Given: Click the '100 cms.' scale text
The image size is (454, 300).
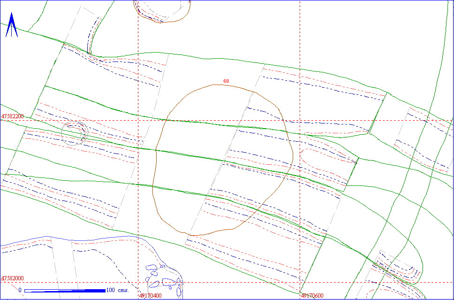Looking at the screenshot, I should (118, 290).
